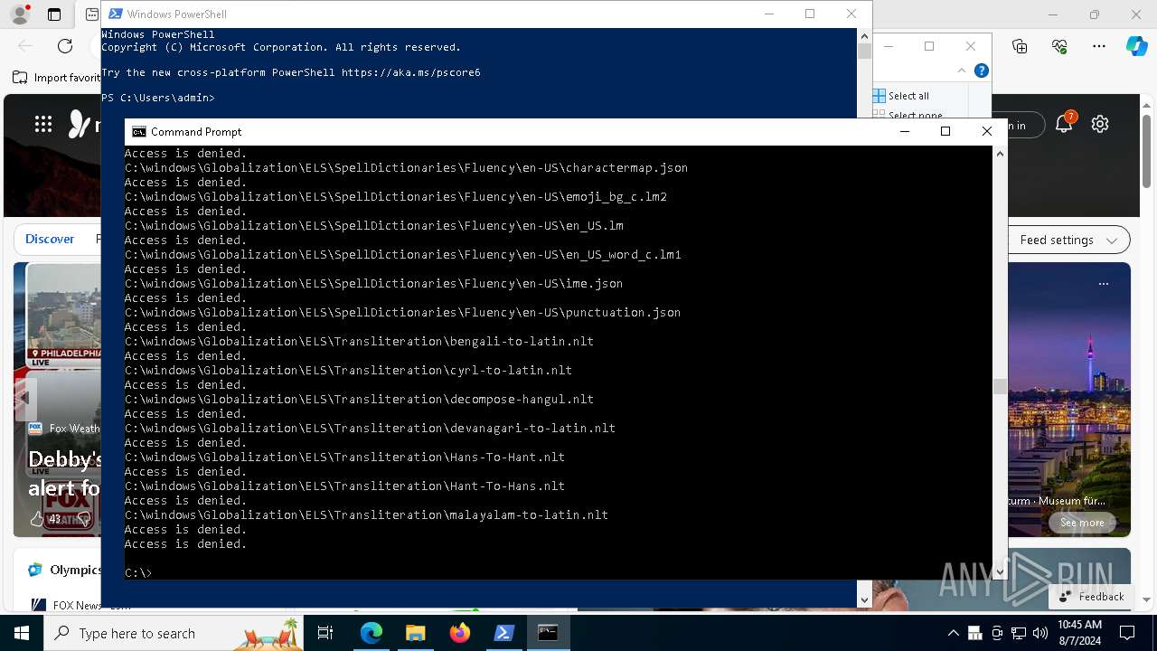Open MSN page settings gear
The height and width of the screenshot is (651, 1157).
(1100, 125)
